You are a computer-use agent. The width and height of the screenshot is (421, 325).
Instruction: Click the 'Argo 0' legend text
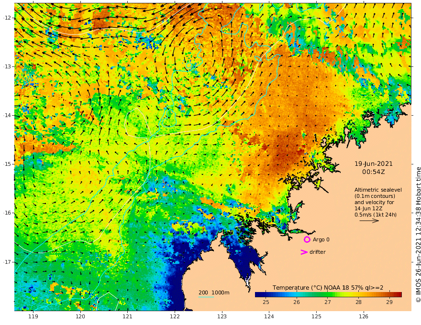click(x=321, y=239)
